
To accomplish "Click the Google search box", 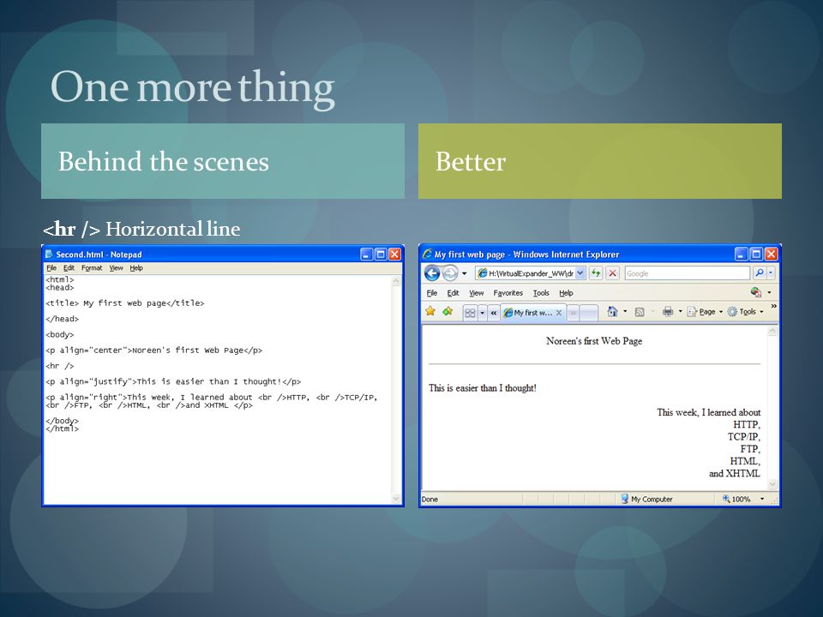I will pos(687,273).
